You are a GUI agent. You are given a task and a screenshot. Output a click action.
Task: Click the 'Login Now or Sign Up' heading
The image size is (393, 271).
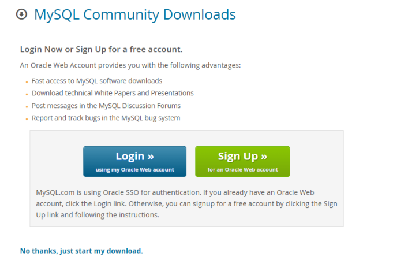point(101,50)
